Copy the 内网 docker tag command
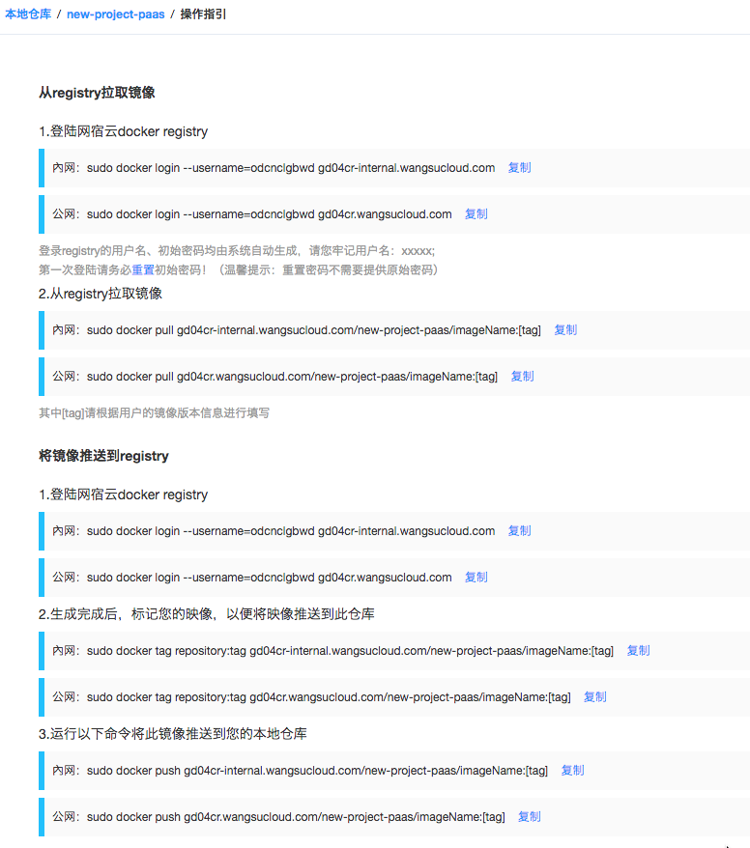The image size is (750, 848). click(638, 651)
